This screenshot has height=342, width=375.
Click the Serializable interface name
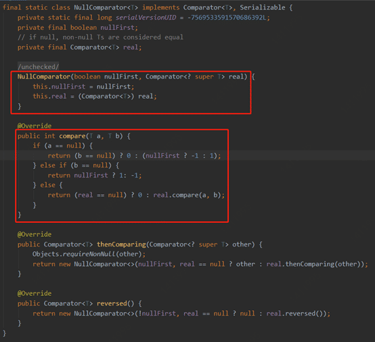tap(263, 7)
